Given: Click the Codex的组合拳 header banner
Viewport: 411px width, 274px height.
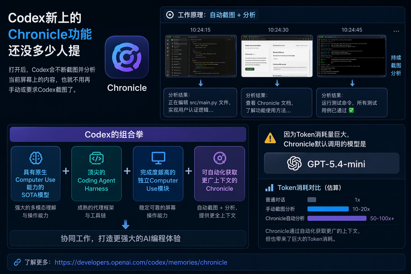Looking at the screenshot, I should (x=128, y=134).
